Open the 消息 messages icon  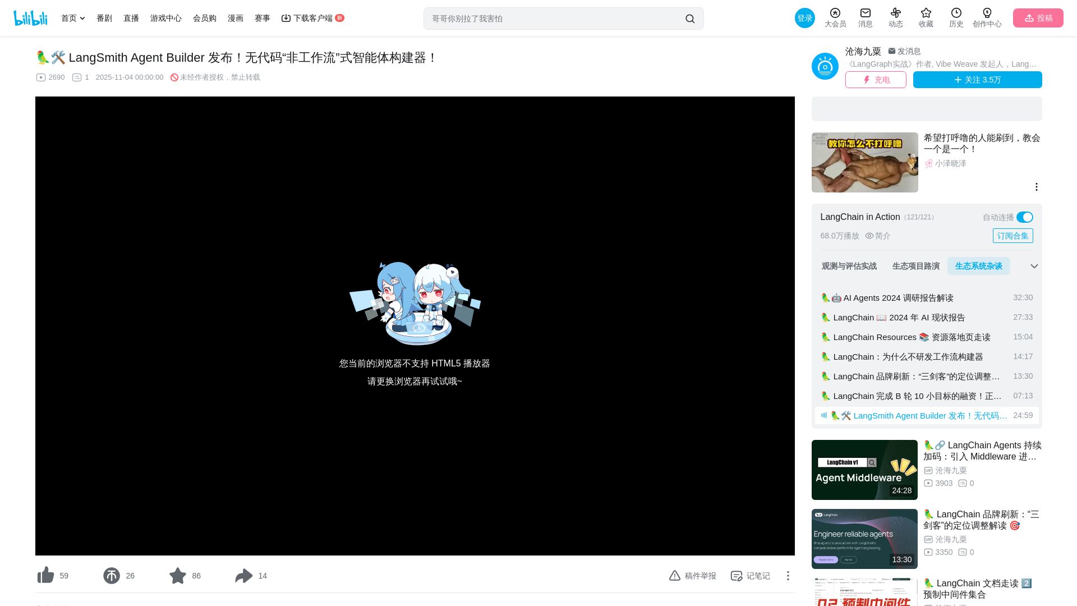(866, 13)
